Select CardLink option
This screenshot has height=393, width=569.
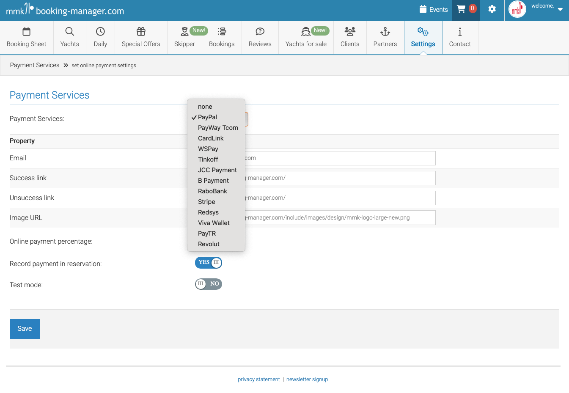pos(216,138)
